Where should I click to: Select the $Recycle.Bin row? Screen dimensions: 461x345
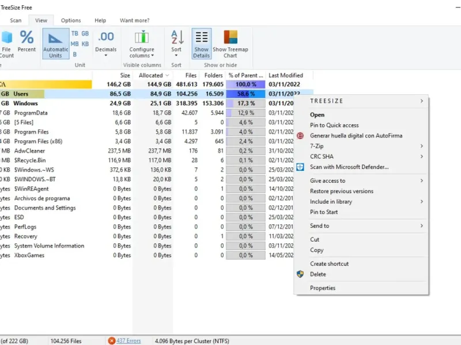147,160
